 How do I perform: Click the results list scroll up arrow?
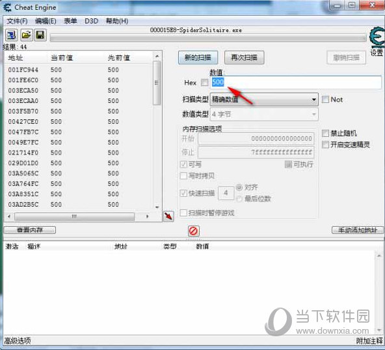tap(157, 56)
